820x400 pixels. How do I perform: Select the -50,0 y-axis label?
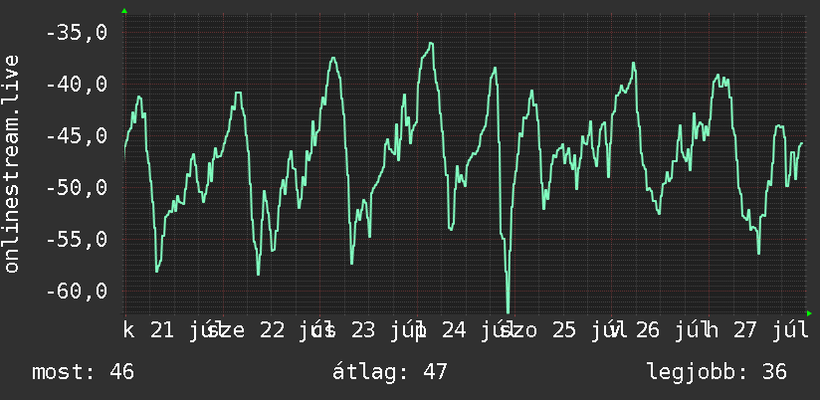pos(77,187)
